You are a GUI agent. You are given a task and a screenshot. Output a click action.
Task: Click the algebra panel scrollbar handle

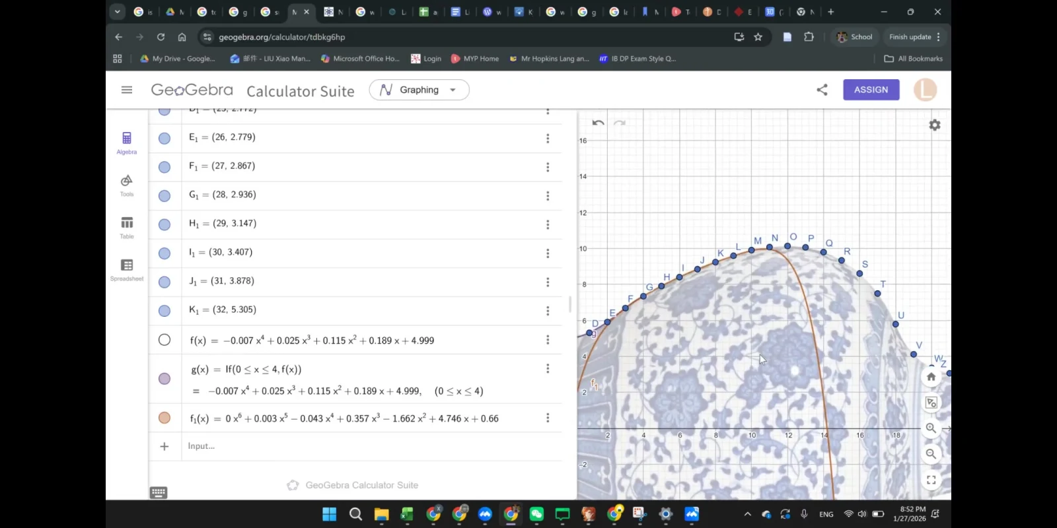(x=570, y=304)
